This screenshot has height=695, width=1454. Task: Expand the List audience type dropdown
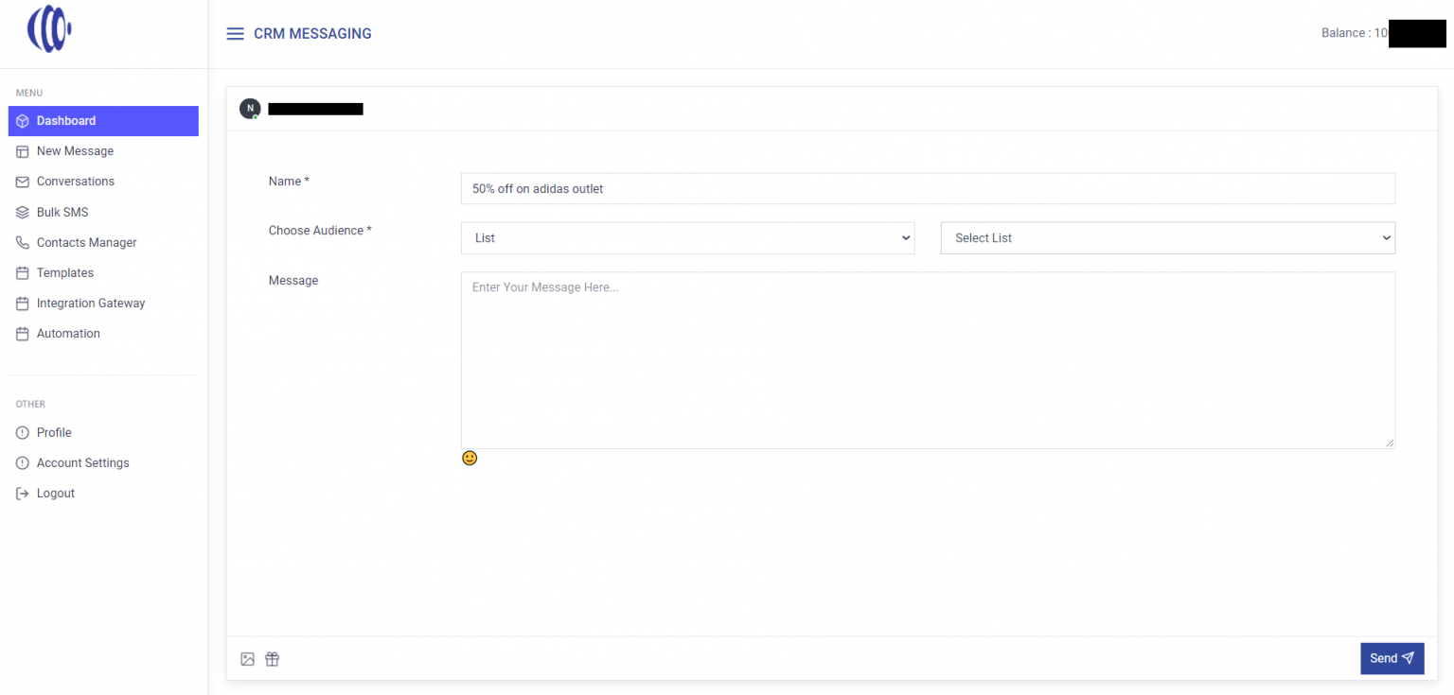[687, 238]
